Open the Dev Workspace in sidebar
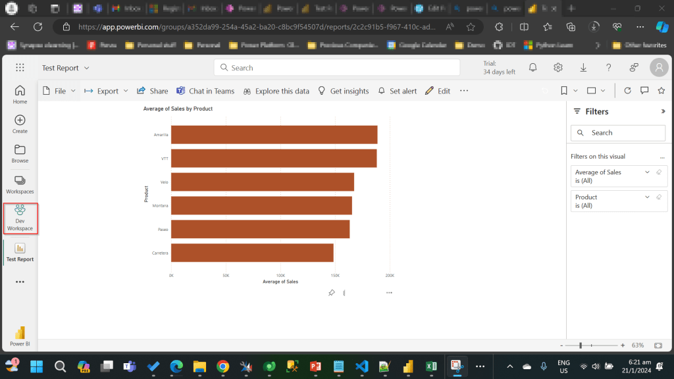This screenshot has height=379, width=674. tap(20, 218)
